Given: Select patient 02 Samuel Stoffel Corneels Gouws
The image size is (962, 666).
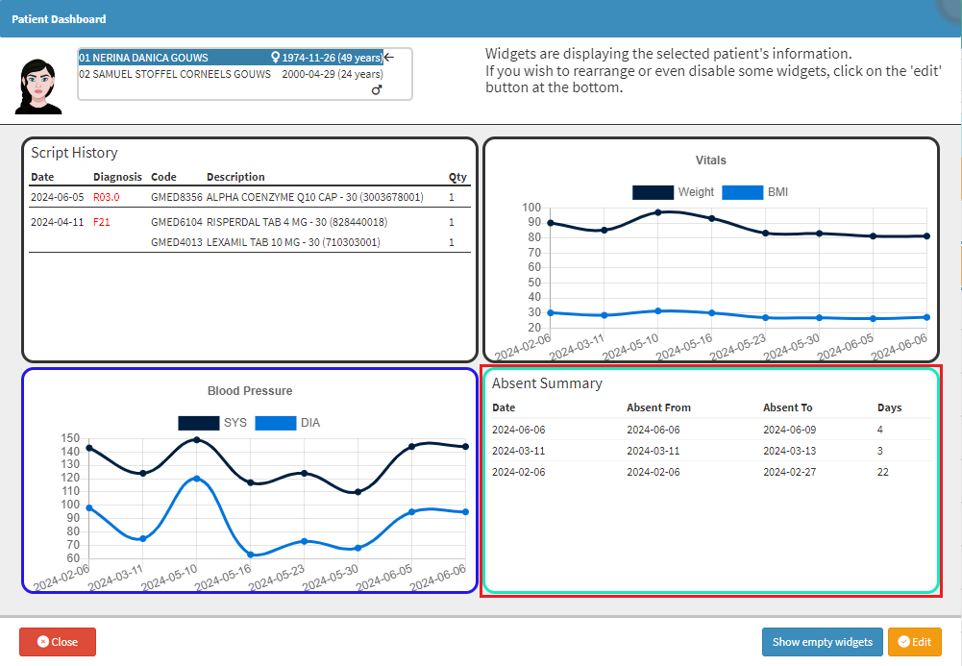Looking at the screenshot, I should (x=175, y=74).
